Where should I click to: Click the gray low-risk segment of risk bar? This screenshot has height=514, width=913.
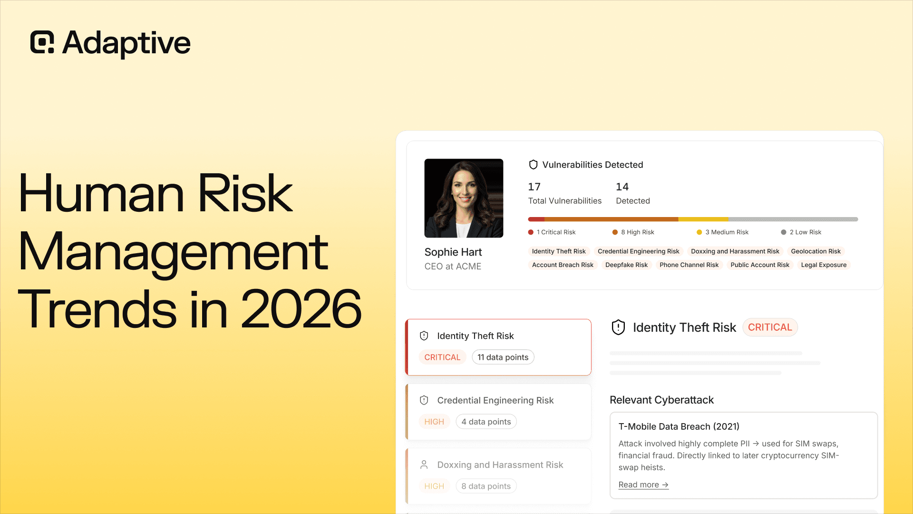pos(793,219)
